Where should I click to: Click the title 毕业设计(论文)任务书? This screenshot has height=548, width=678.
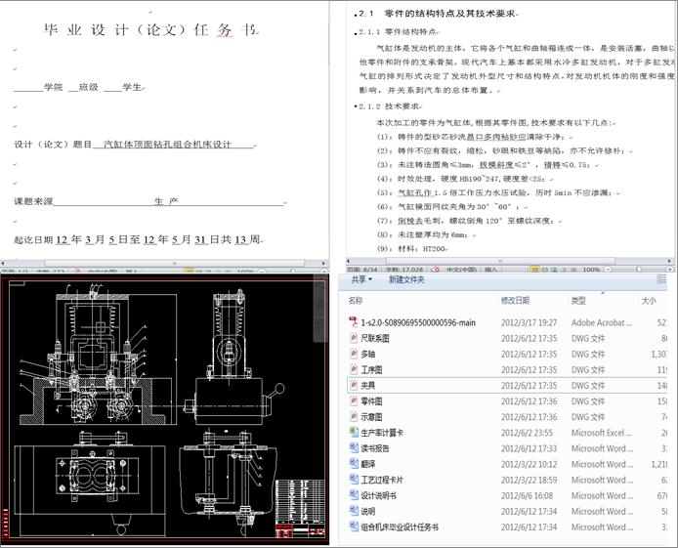(x=150, y=29)
